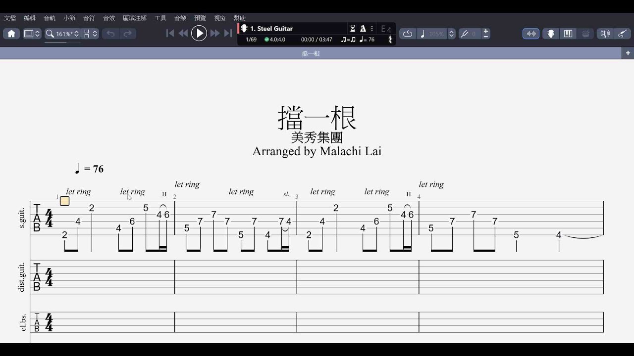
Task: Click the 00:00 / 03:47 time display
Action: [317, 40]
